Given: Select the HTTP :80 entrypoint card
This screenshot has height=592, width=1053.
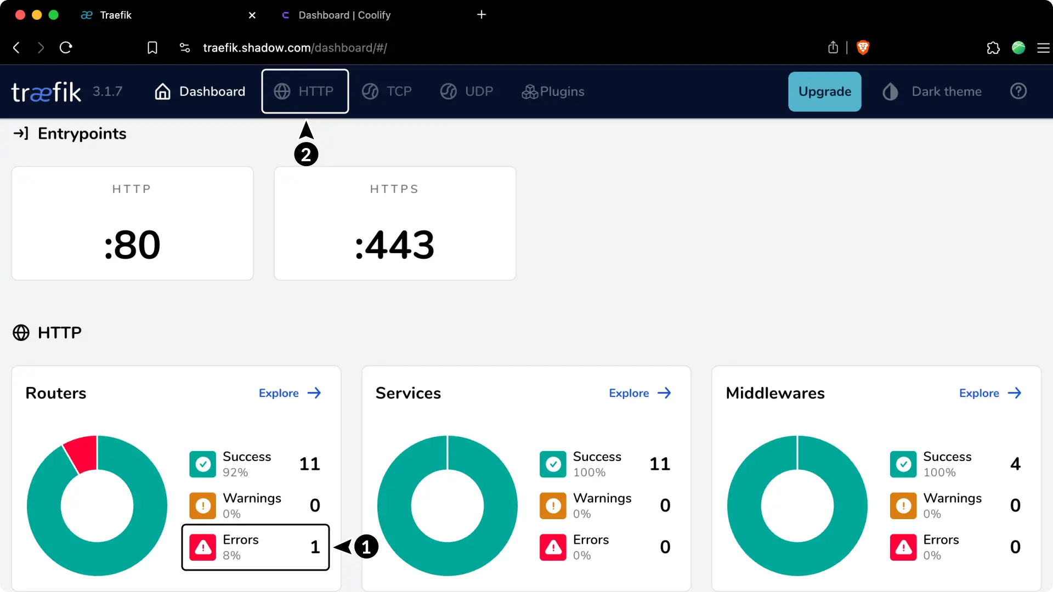Looking at the screenshot, I should tap(132, 223).
